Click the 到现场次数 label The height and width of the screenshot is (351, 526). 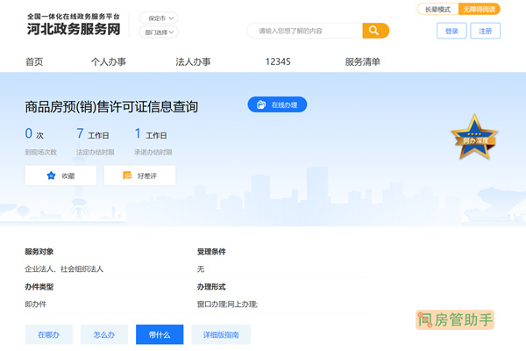point(41,152)
